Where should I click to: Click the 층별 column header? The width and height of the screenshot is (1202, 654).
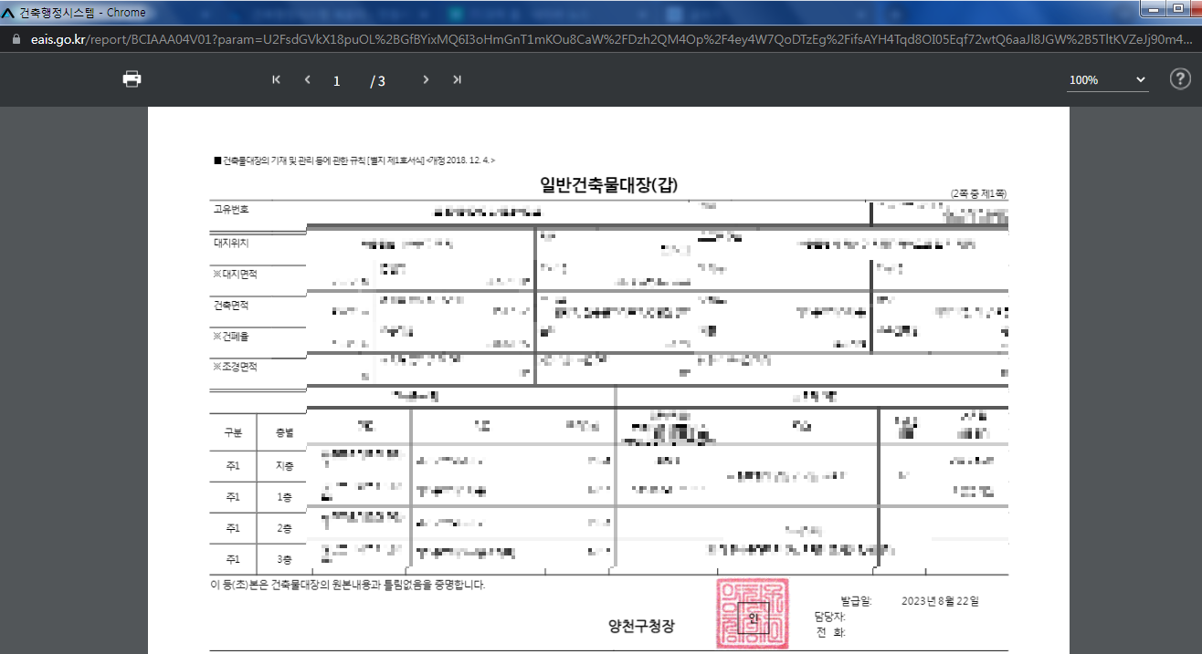tap(285, 431)
